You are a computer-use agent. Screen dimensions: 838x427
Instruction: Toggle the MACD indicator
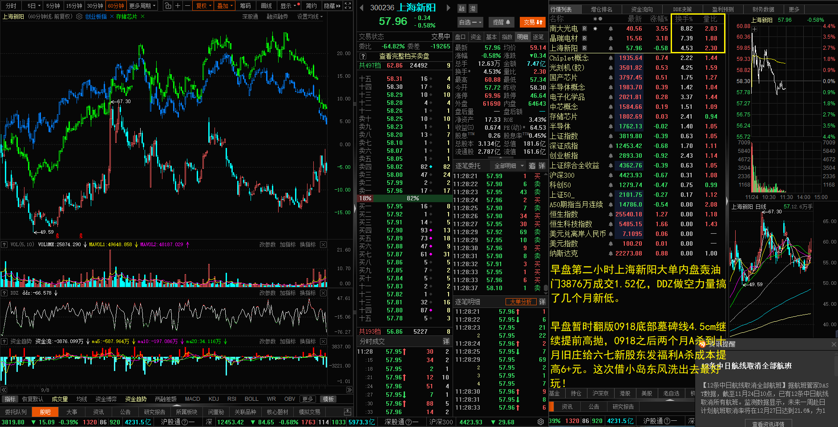pos(193,399)
